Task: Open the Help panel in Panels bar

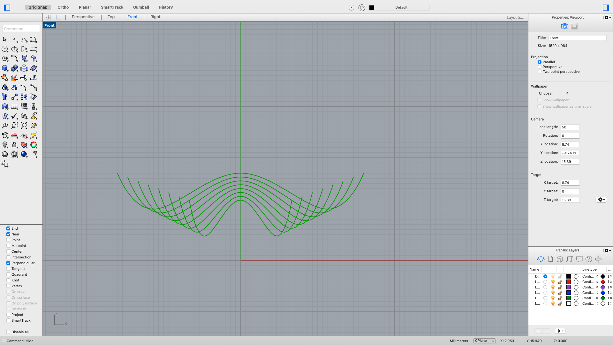Action: [x=588, y=259]
